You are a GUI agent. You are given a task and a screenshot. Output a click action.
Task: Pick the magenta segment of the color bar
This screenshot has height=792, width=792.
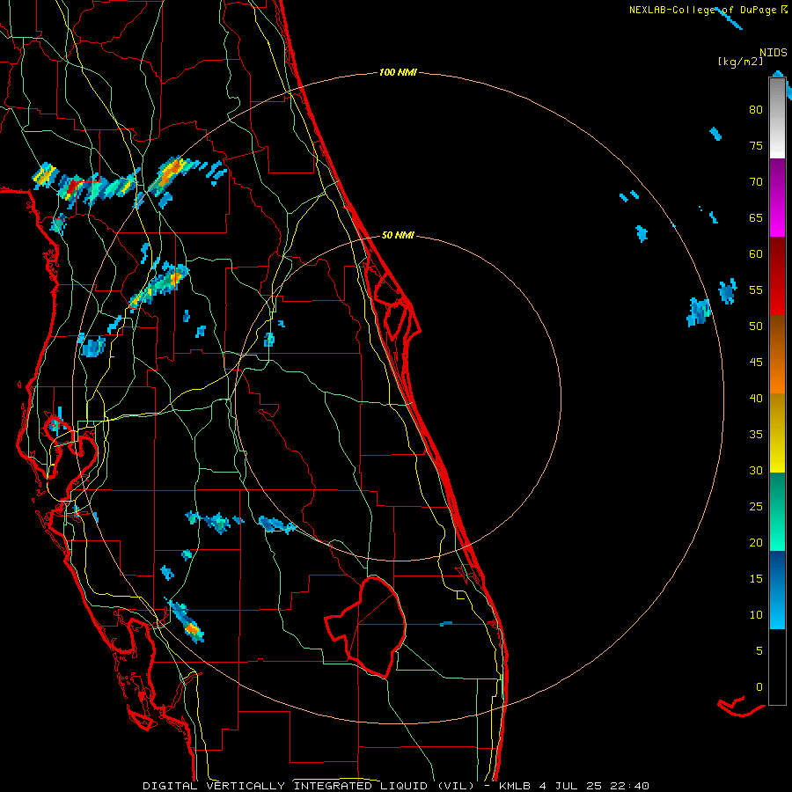tap(777, 197)
